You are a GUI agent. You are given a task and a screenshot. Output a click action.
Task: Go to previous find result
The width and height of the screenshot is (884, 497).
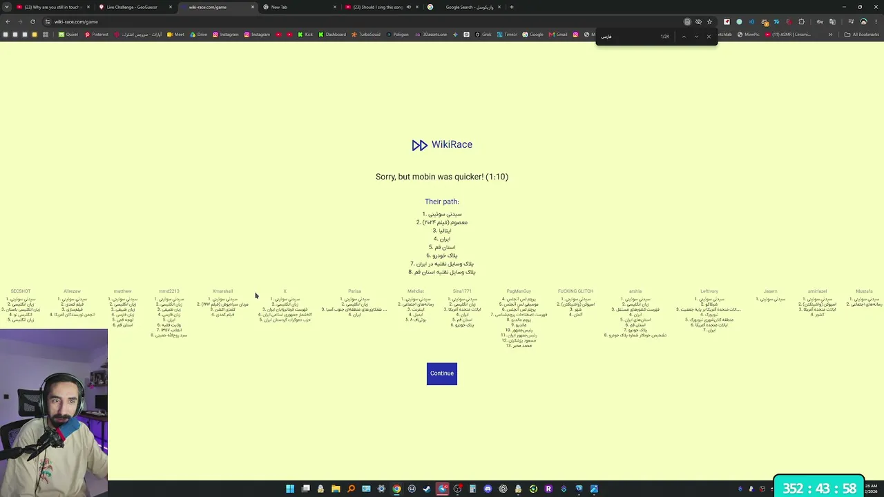[x=684, y=36]
